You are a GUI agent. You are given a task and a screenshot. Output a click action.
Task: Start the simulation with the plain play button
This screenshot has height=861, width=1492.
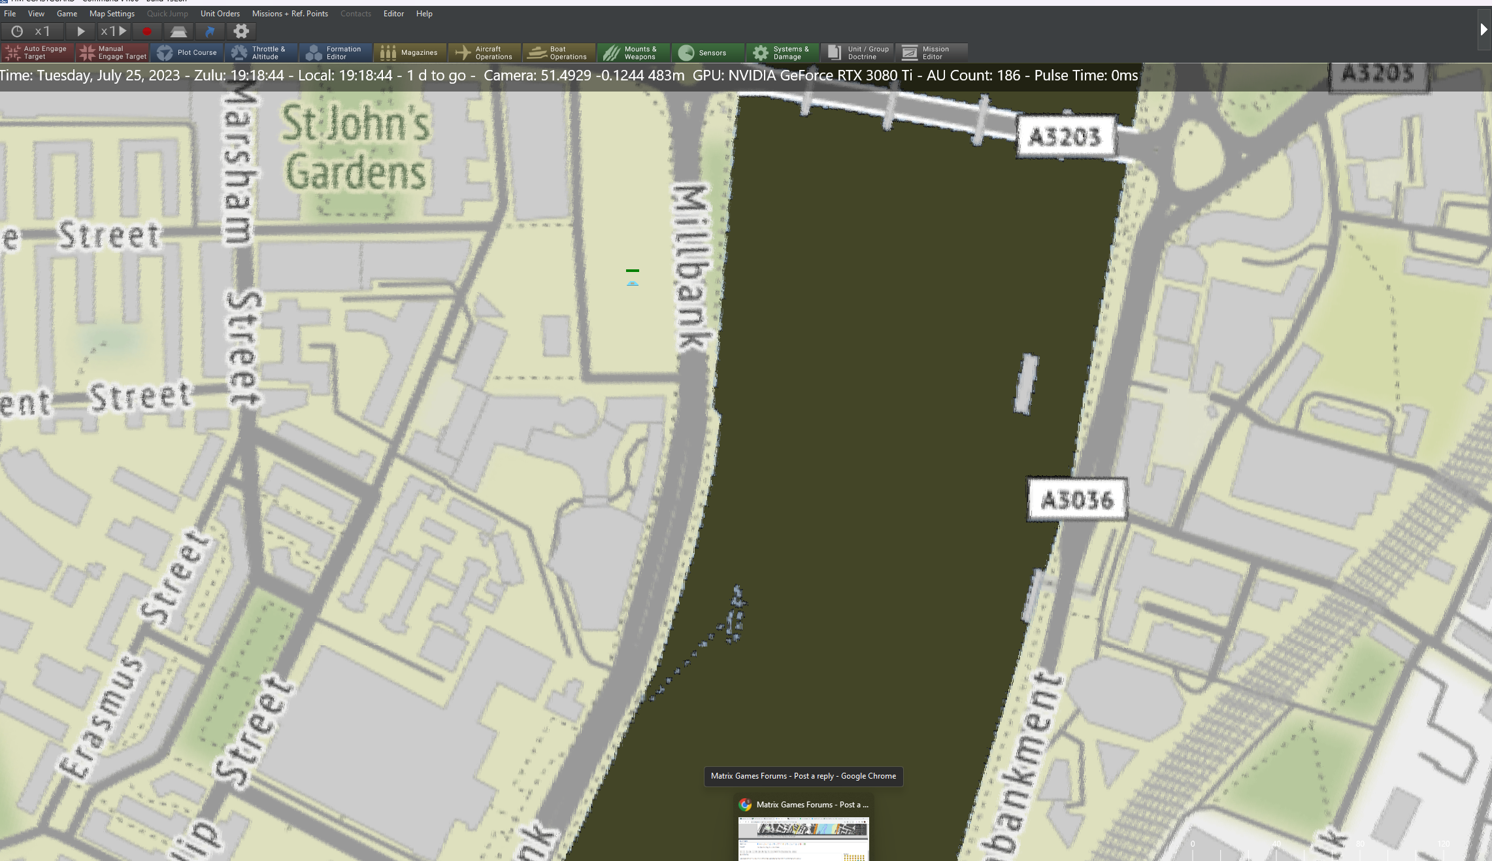(80, 31)
